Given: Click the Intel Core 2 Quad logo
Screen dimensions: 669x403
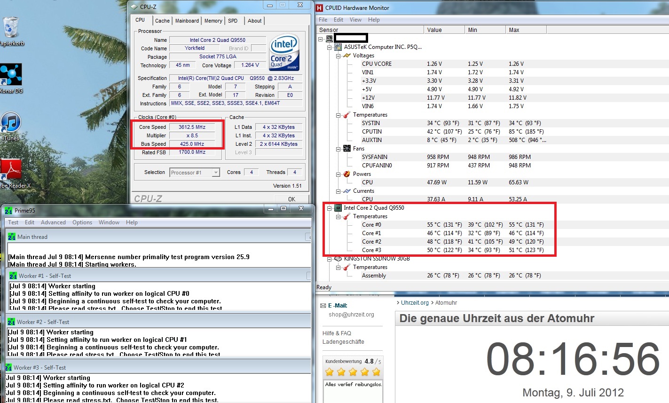Looking at the screenshot, I should click(x=284, y=52).
